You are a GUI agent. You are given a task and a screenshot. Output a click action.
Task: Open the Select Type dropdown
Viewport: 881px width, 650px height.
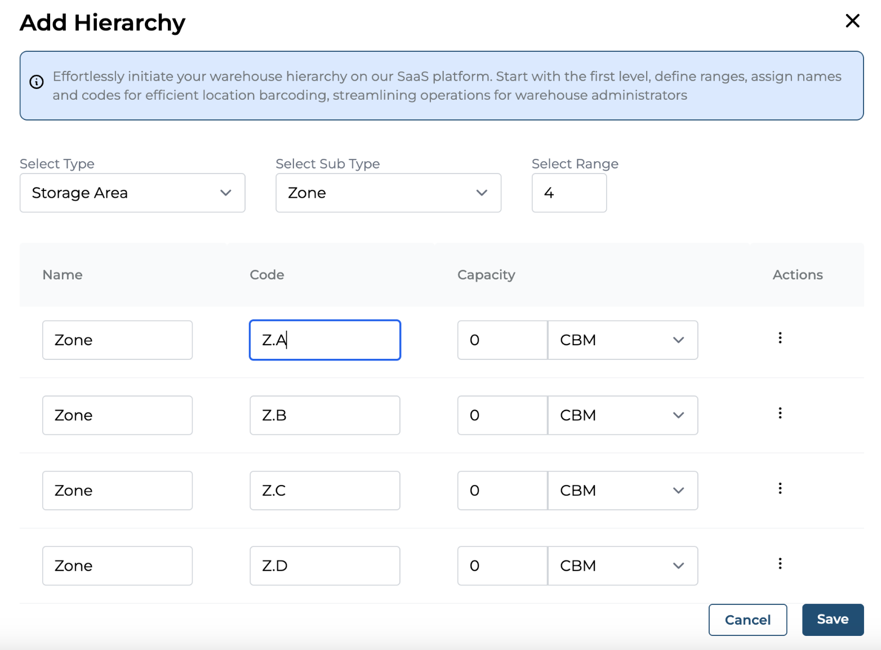pyautogui.click(x=132, y=193)
